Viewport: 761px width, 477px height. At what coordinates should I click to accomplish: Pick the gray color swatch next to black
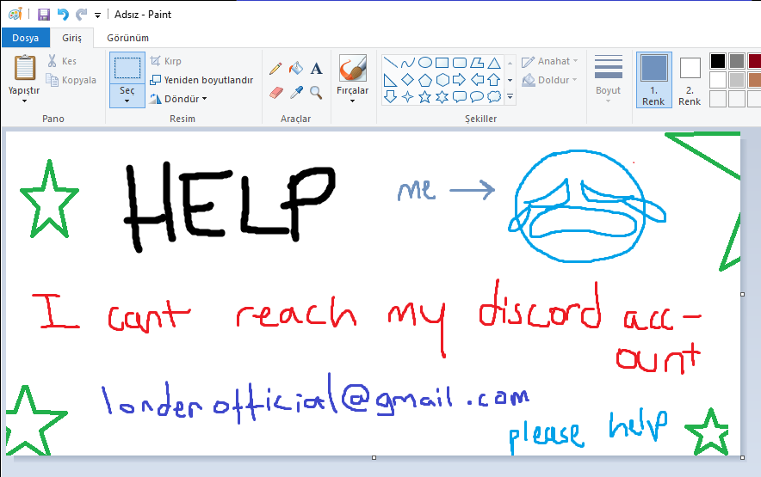pyautogui.click(x=737, y=61)
